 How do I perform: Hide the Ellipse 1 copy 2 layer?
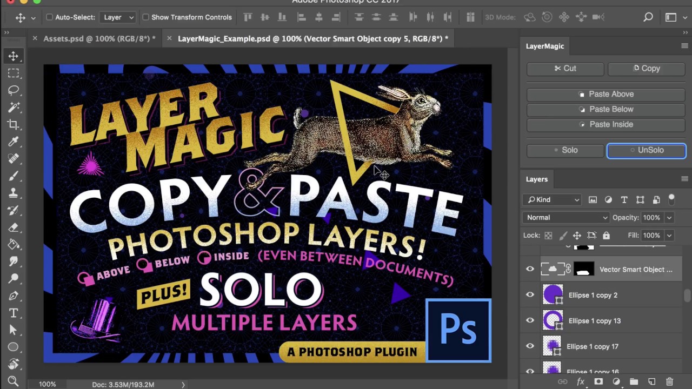click(530, 295)
